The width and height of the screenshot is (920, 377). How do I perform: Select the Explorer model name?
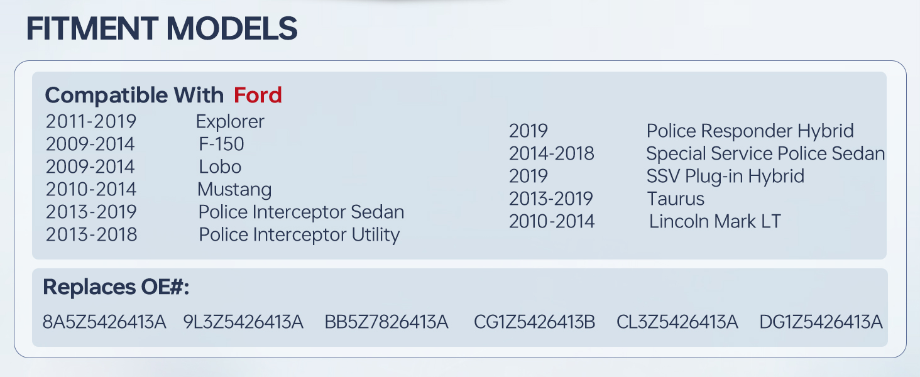click(x=230, y=121)
